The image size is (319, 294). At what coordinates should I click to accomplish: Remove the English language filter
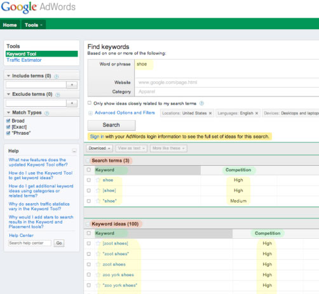tap(257, 113)
